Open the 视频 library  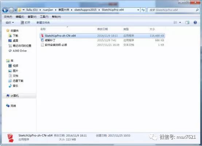point(15,66)
